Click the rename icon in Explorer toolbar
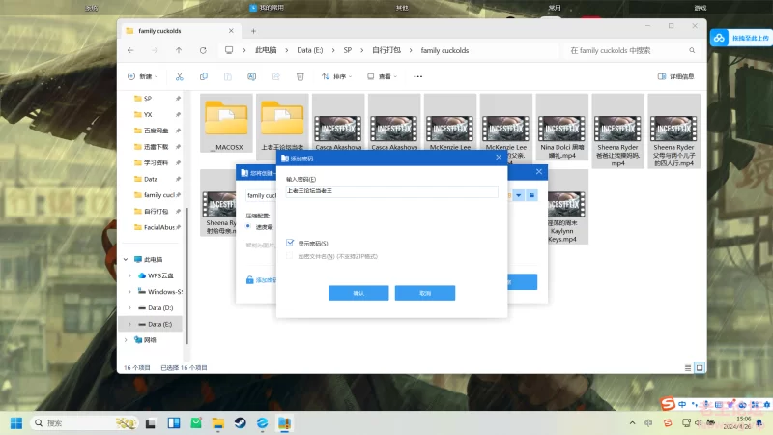Screen dimensions: 773x435 (x=251, y=76)
